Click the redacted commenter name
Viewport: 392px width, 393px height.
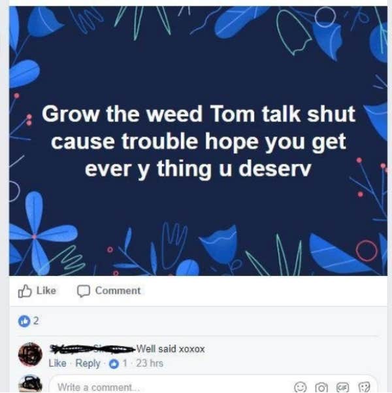pyautogui.click(x=93, y=349)
